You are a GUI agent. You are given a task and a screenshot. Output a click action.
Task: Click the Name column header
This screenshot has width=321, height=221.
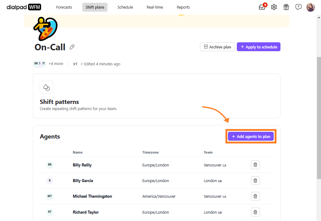(x=78, y=152)
